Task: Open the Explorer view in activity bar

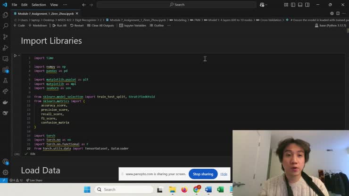Action: click(5, 15)
